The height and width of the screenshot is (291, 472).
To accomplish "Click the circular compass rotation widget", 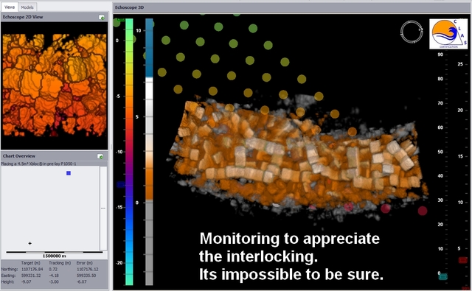I will pos(412,31).
